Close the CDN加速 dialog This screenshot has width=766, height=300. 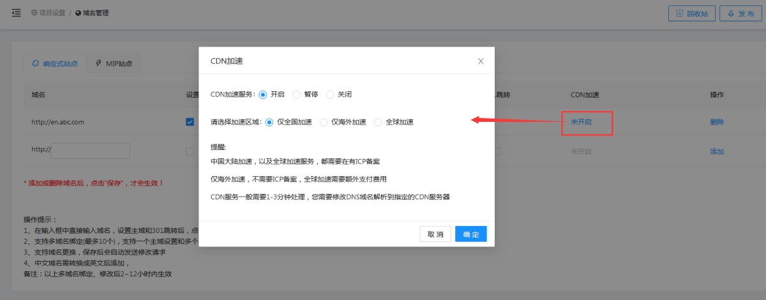pyautogui.click(x=481, y=61)
